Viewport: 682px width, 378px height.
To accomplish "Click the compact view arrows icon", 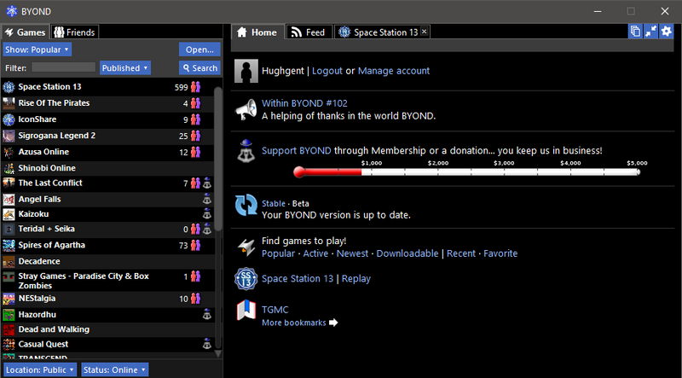I will 651,32.
